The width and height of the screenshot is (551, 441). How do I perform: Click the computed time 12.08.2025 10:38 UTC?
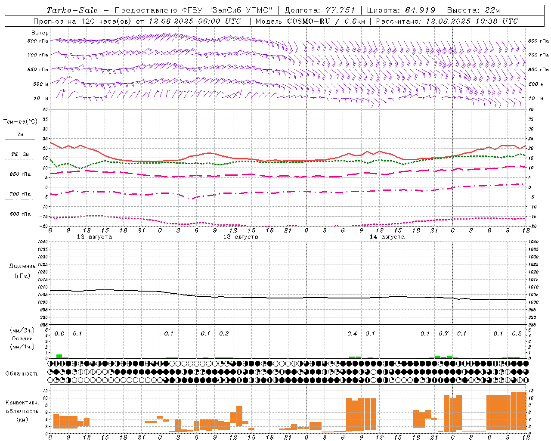click(x=472, y=21)
